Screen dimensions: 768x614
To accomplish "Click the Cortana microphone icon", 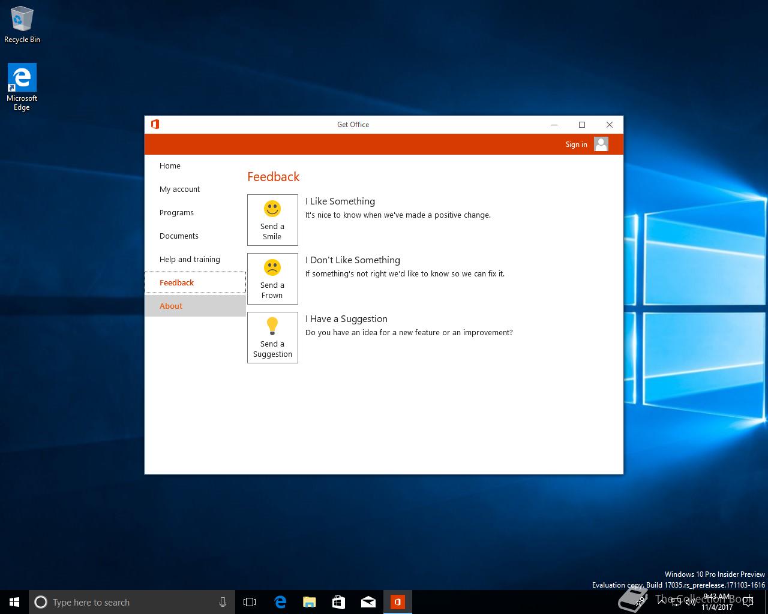I will (x=223, y=602).
